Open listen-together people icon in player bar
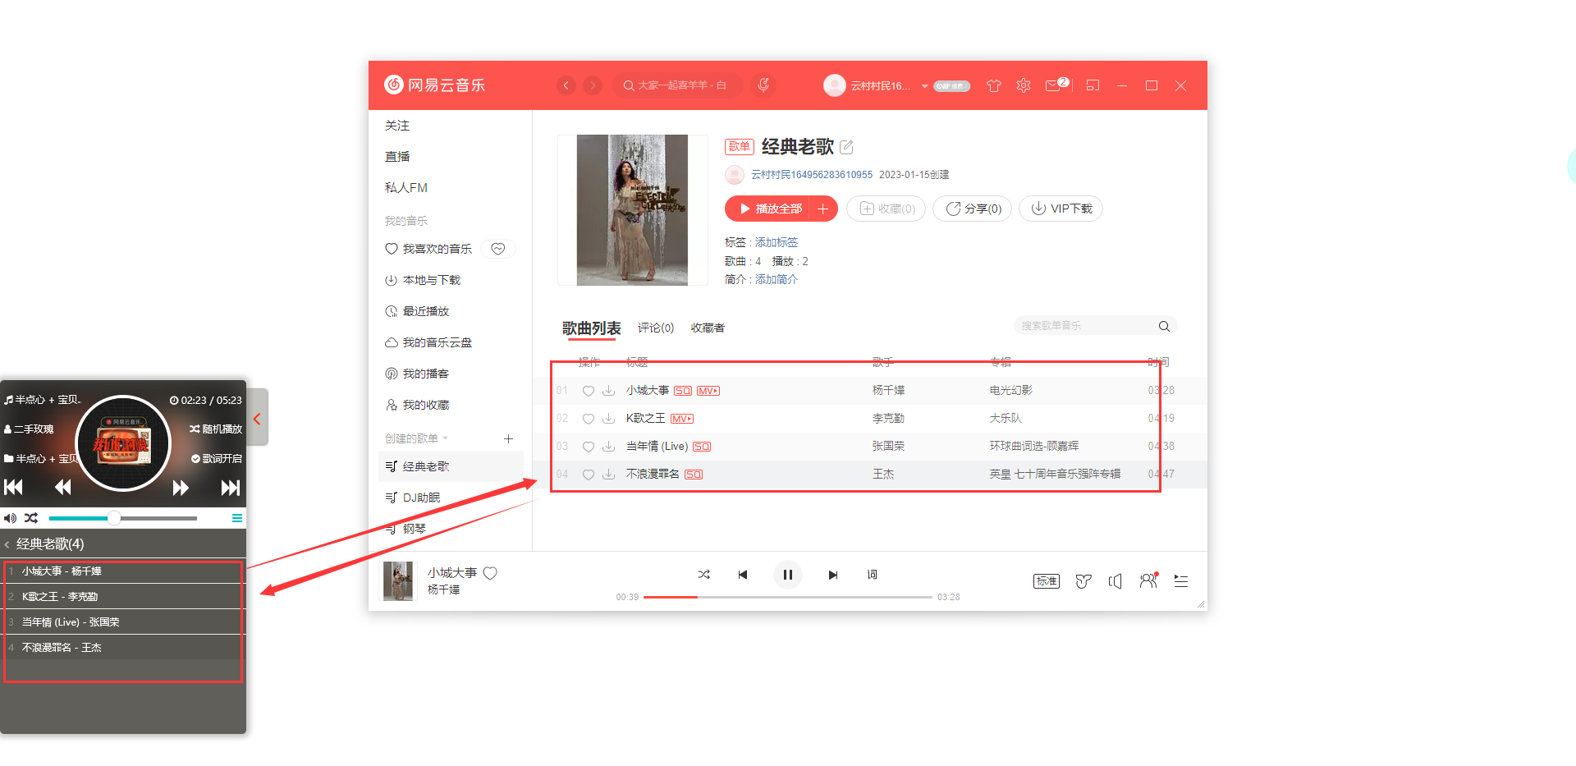The height and width of the screenshot is (766, 1576). click(1148, 580)
